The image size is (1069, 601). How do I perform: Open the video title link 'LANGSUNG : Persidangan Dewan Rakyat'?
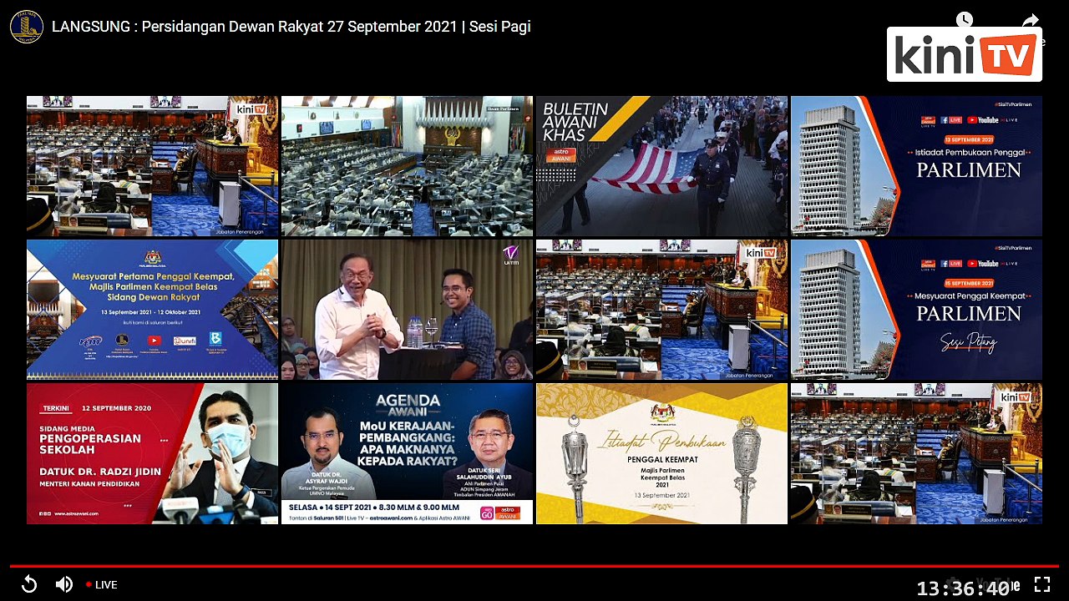(x=291, y=26)
